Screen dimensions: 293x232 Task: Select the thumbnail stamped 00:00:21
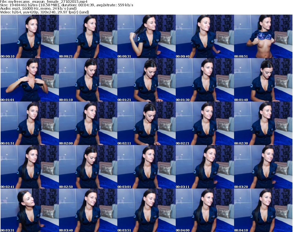point(88,36)
